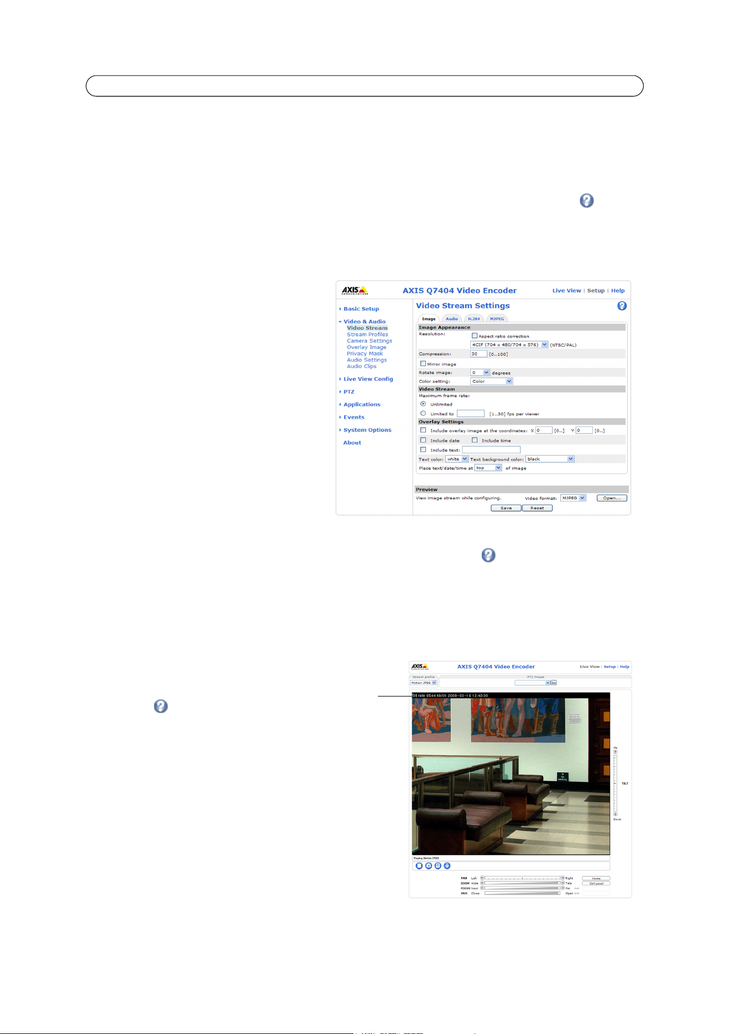
Task: Select the Limited to frame rate option
Action: click(423, 413)
